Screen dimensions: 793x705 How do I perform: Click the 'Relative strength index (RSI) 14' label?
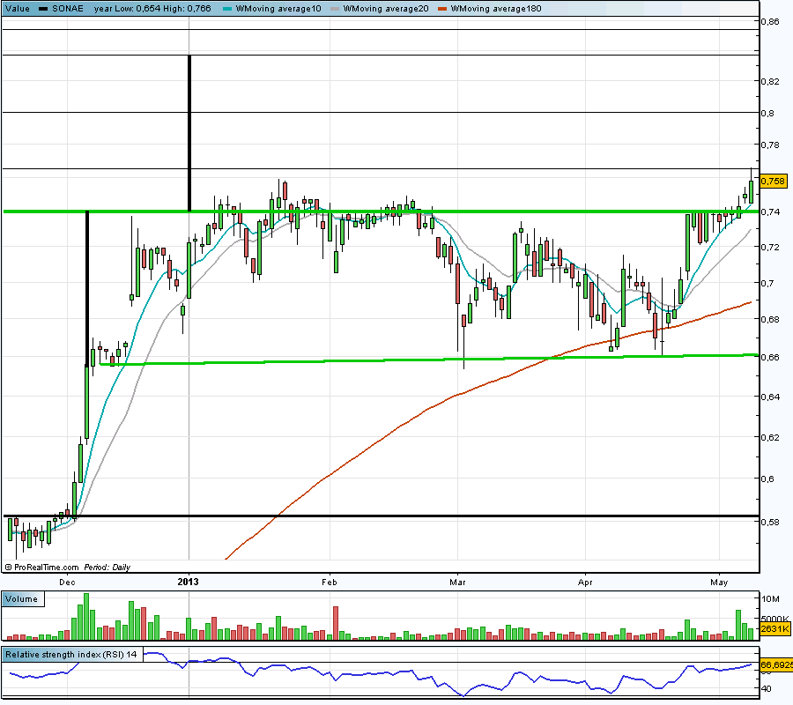(x=71, y=655)
